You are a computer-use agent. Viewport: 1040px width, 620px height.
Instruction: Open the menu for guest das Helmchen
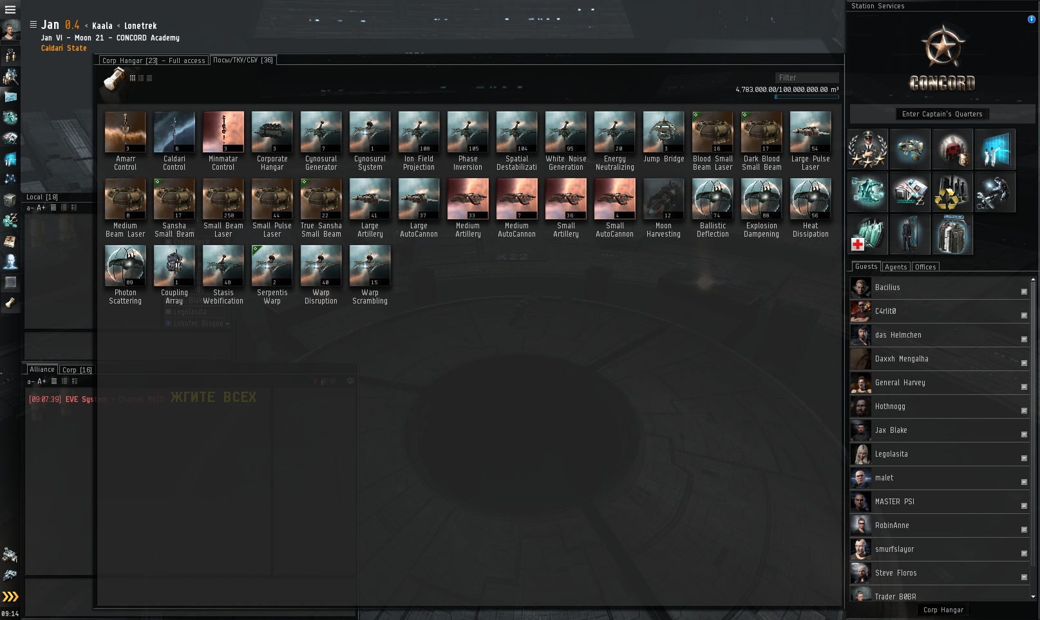[1024, 340]
